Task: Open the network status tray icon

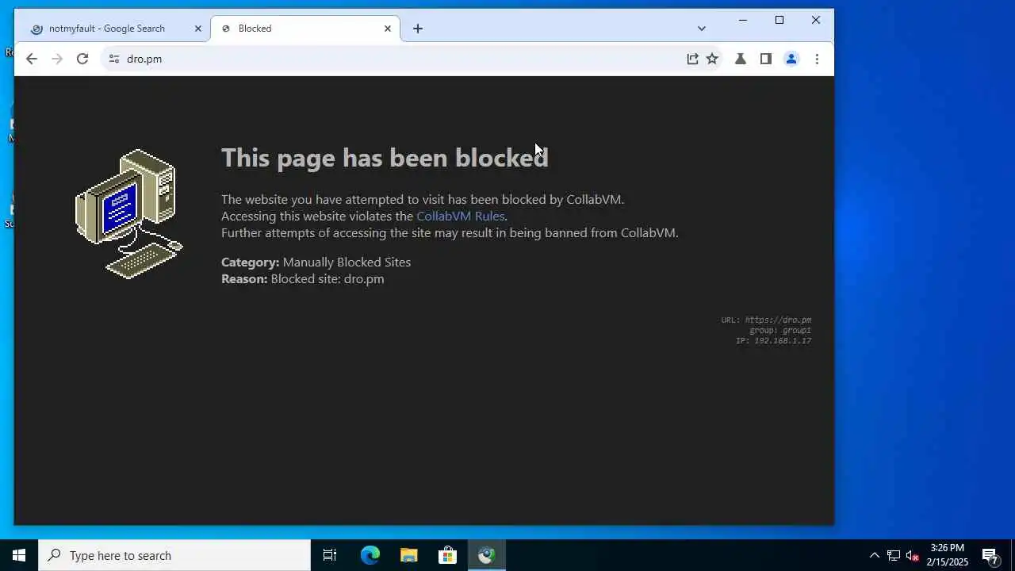Action: [893, 555]
